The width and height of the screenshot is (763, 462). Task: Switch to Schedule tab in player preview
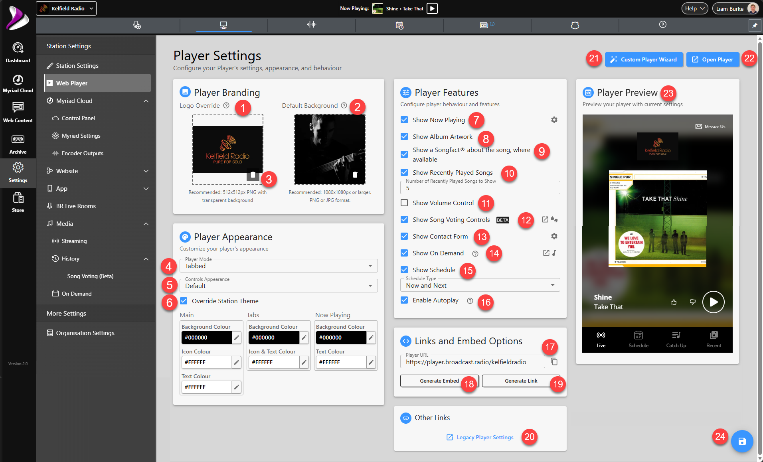tap(638, 340)
